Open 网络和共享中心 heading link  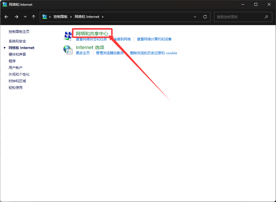[92, 34]
